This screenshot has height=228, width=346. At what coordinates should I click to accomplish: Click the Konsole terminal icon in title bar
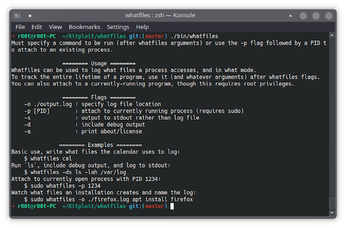[x=17, y=16]
